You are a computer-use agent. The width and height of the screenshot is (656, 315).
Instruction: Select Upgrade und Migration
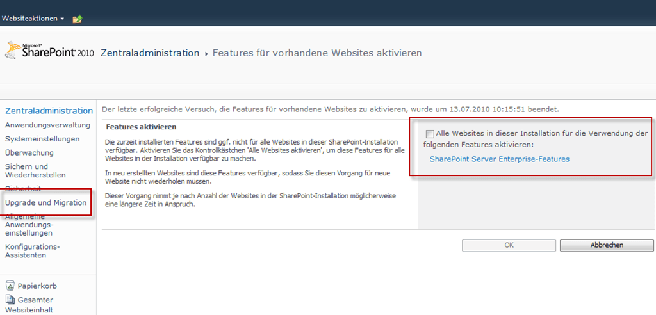pyautogui.click(x=45, y=203)
